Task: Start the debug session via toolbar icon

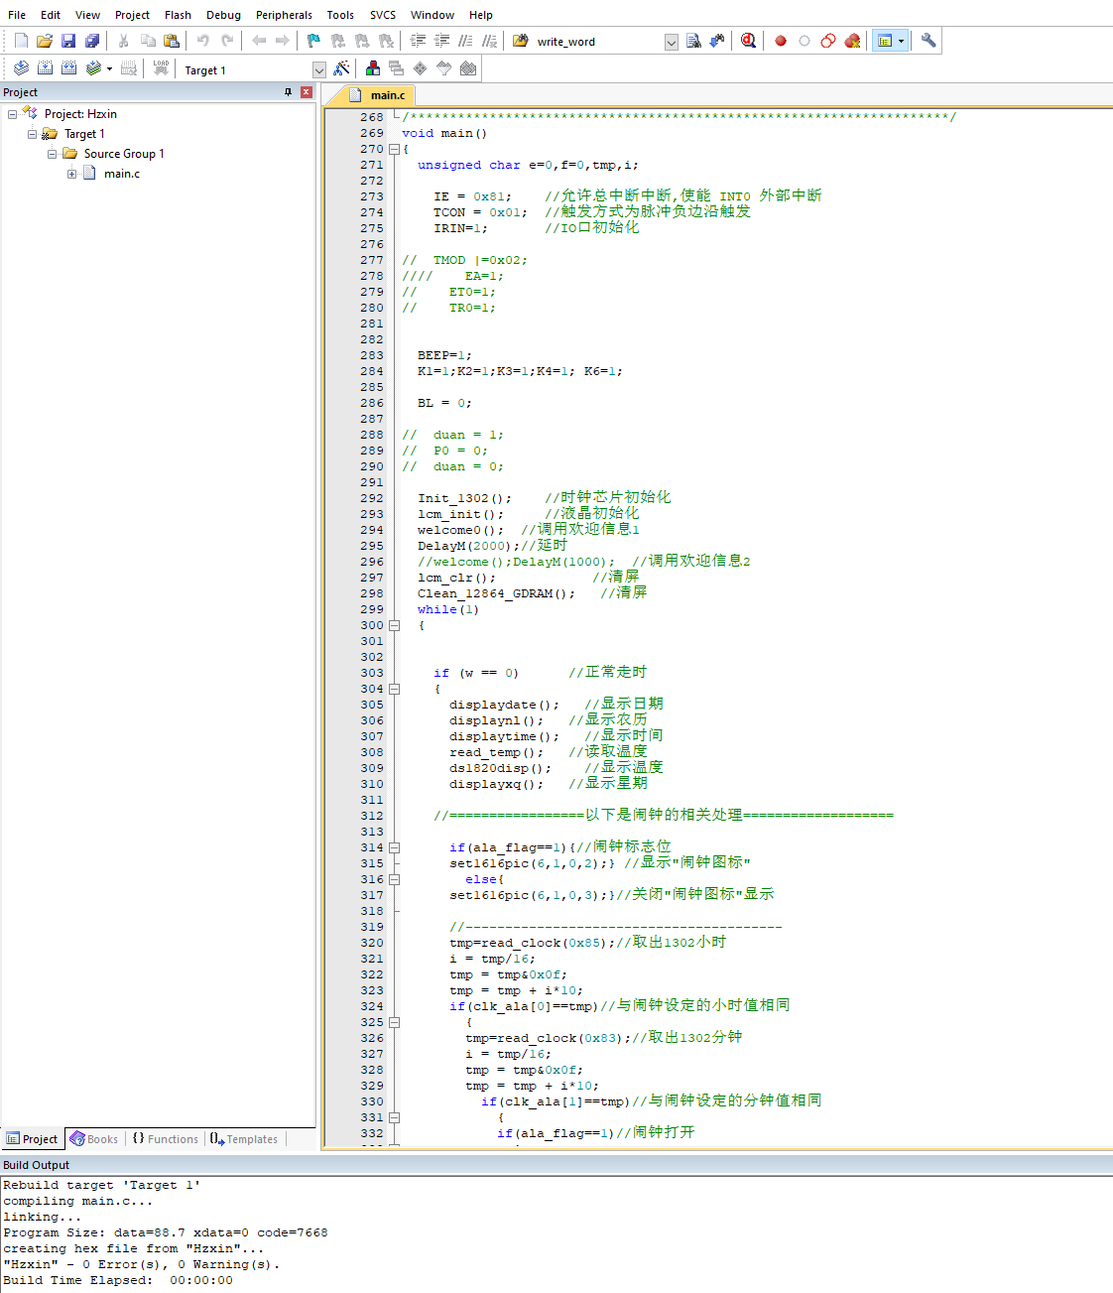Action: (748, 41)
